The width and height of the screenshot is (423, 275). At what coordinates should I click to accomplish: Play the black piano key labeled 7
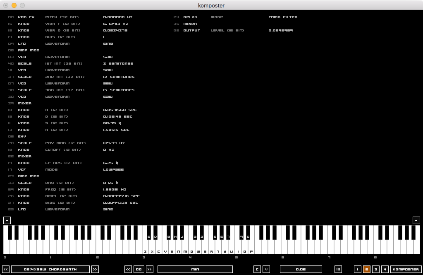pyautogui.click(x=228, y=233)
